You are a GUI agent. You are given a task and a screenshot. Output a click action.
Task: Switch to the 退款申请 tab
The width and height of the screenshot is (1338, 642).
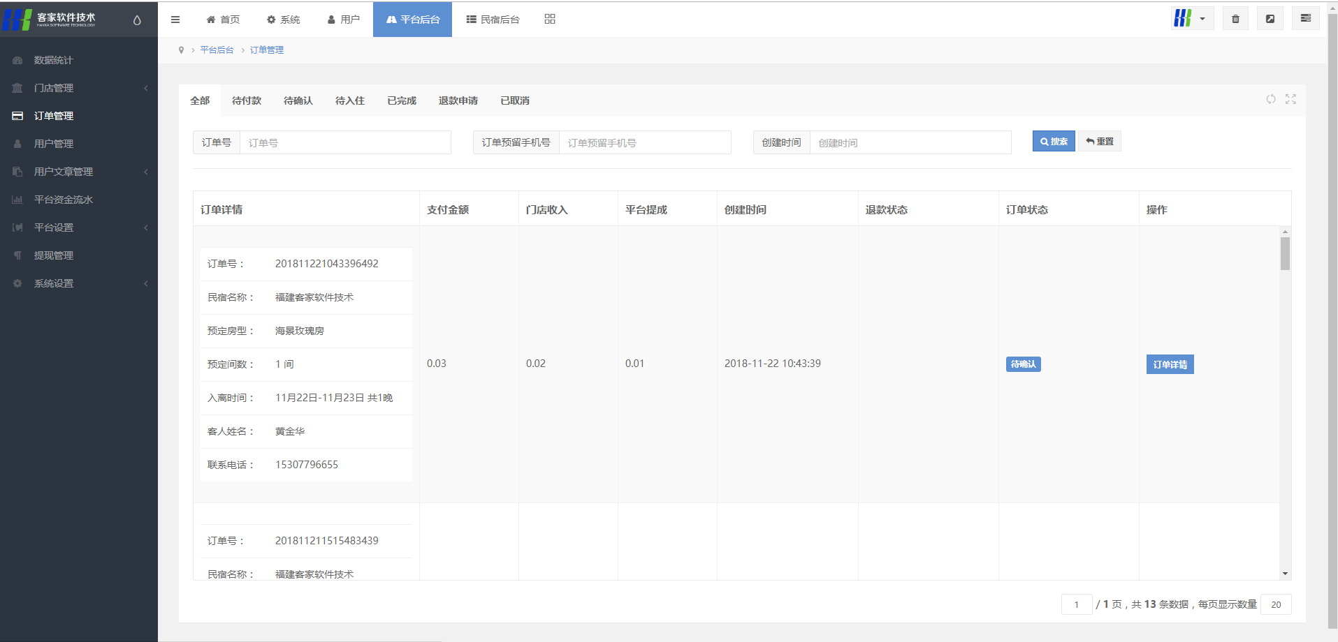458,100
